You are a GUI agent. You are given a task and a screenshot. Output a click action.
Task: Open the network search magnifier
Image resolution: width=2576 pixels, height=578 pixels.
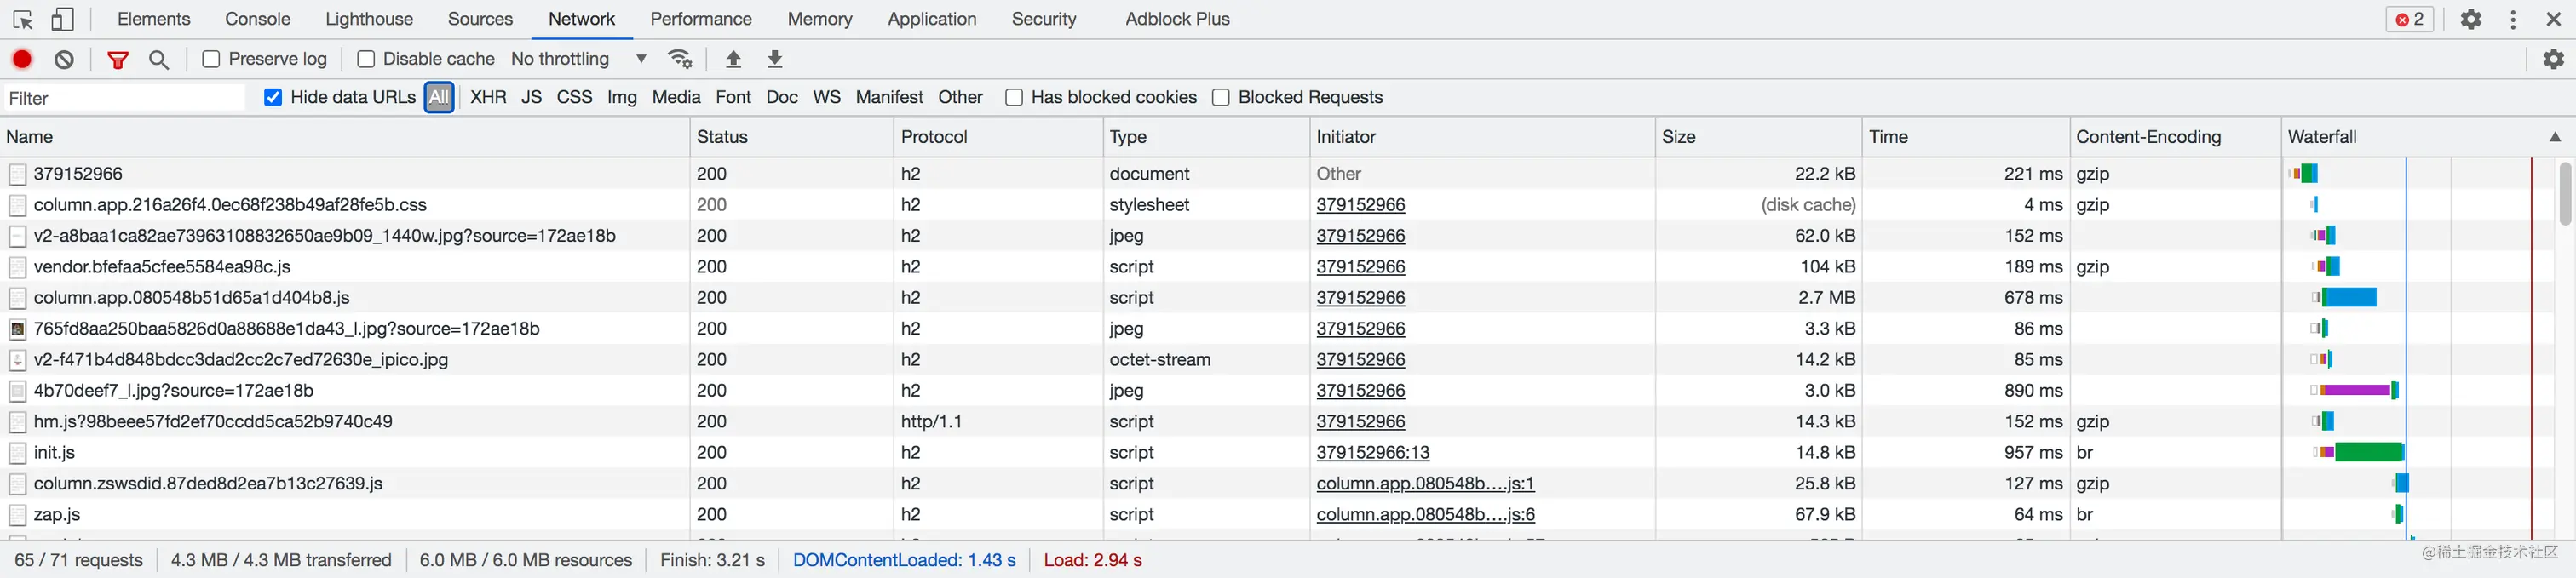point(158,59)
